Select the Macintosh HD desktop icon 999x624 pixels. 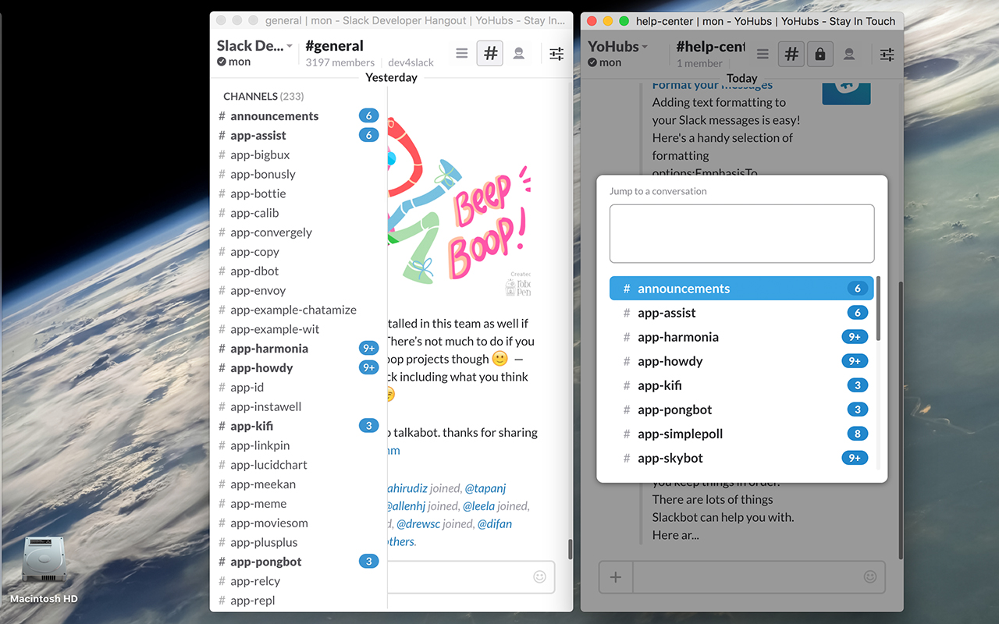(44, 571)
